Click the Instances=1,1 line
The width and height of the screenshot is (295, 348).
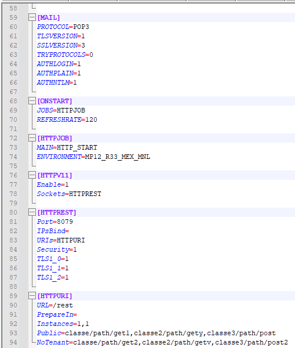(x=63, y=324)
